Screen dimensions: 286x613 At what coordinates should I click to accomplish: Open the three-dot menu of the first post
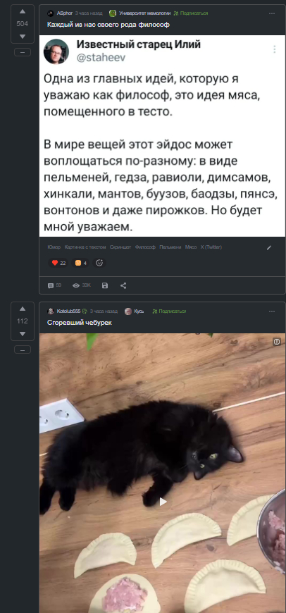coord(272,13)
